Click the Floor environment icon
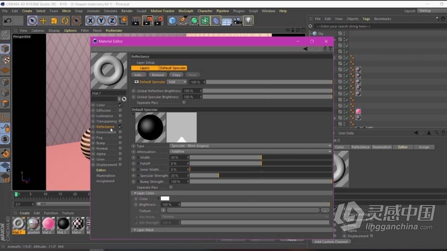Image resolution: width=447 pixels, height=251 pixels. [227, 21]
